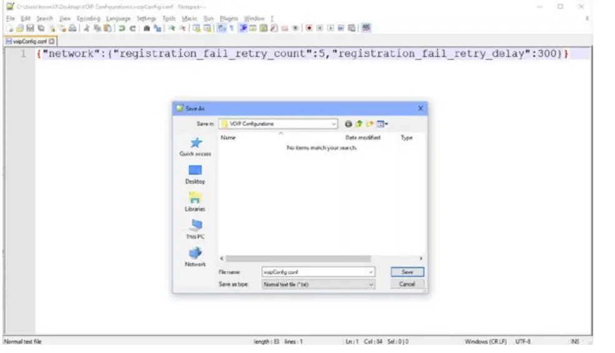615x353 pixels.
Task: Expand the Save in folder dropdown
Action: (333, 124)
